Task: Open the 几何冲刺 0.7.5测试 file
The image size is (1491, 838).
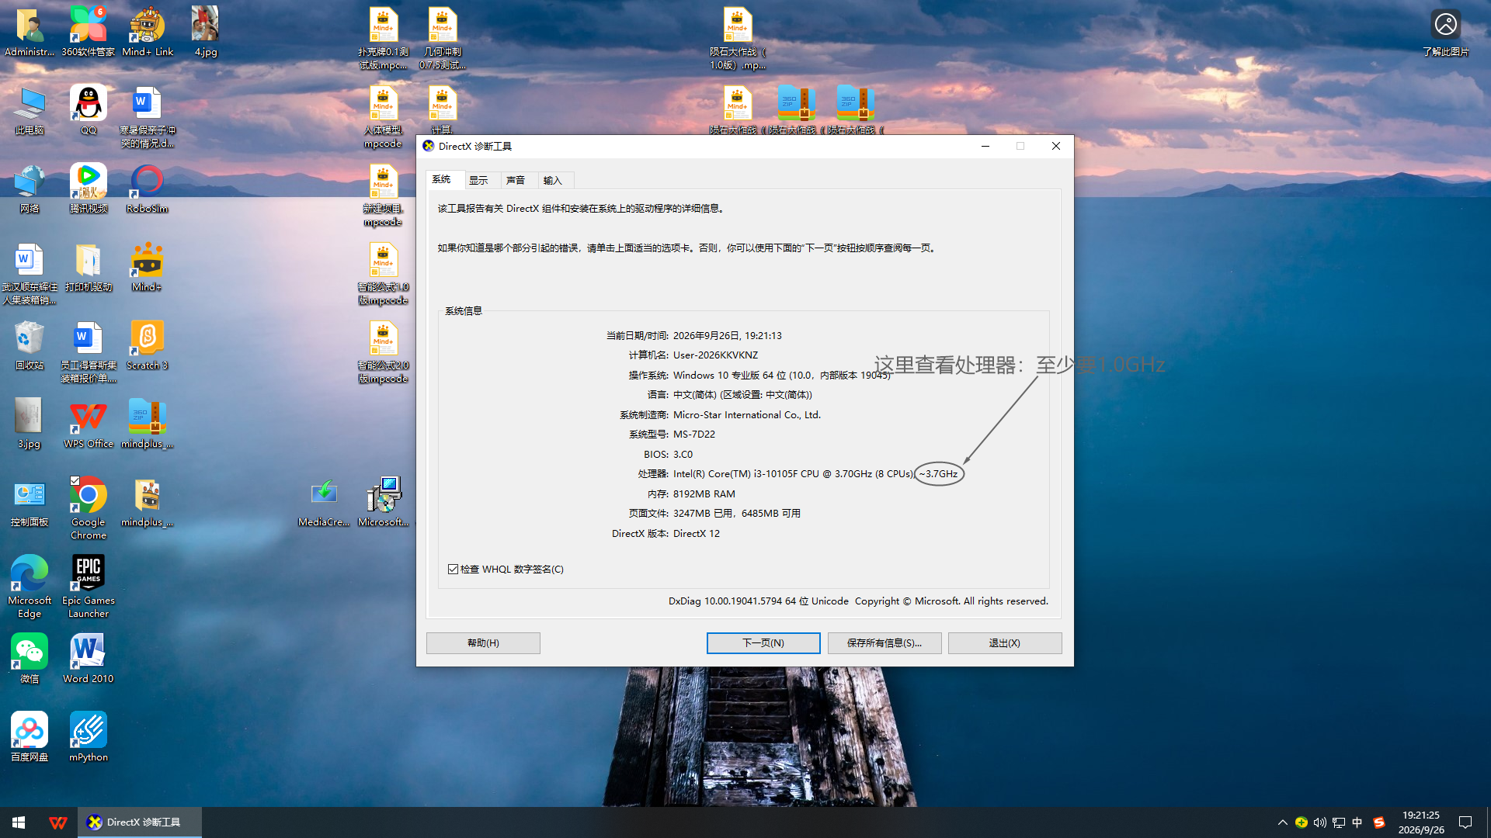Action: pos(443,38)
